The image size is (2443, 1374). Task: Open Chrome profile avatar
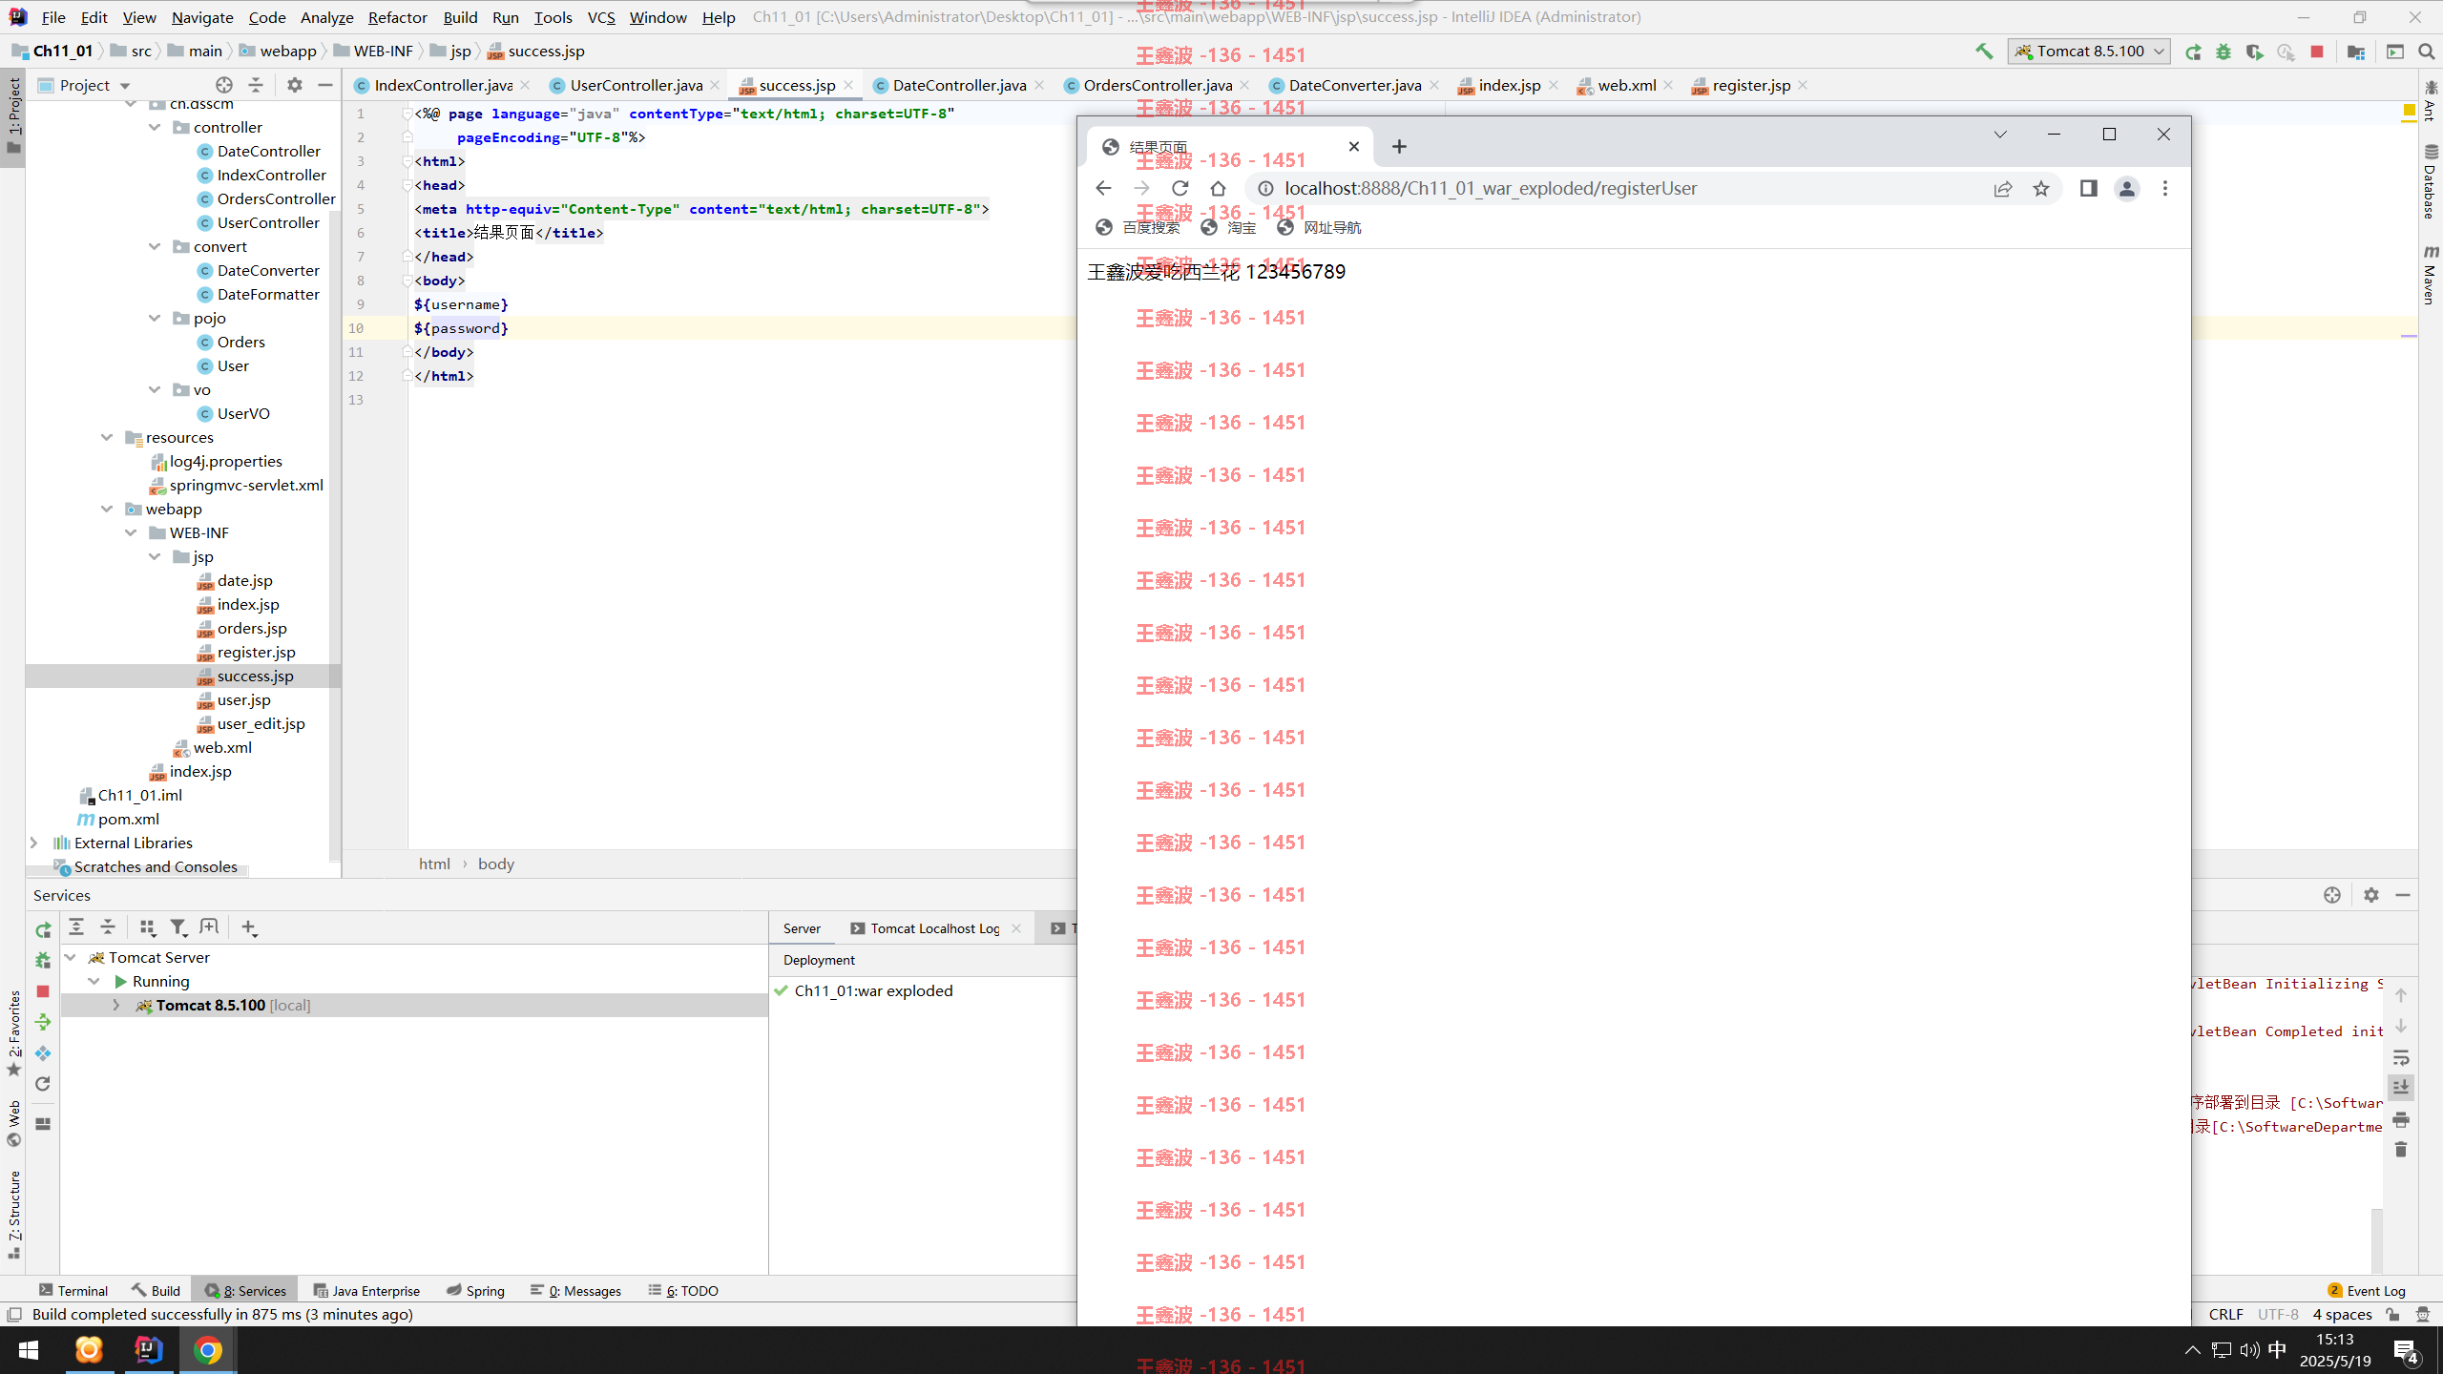(x=2127, y=188)
